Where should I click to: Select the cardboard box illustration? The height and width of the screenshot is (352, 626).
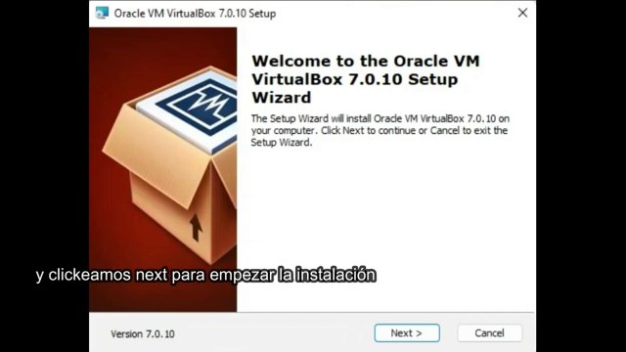coord(169,164)
